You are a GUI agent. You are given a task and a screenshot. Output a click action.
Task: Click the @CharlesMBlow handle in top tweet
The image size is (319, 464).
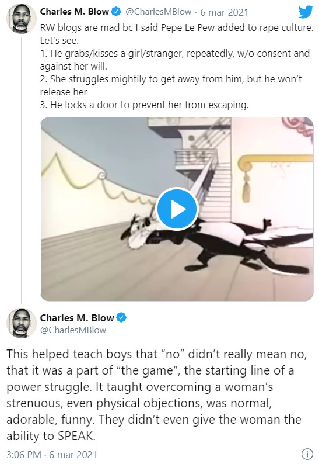click(x=158, y=12)
